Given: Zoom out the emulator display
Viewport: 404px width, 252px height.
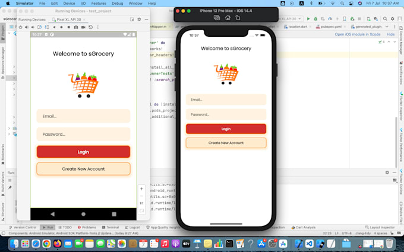Looking at the screenshot, I should 141,196.
